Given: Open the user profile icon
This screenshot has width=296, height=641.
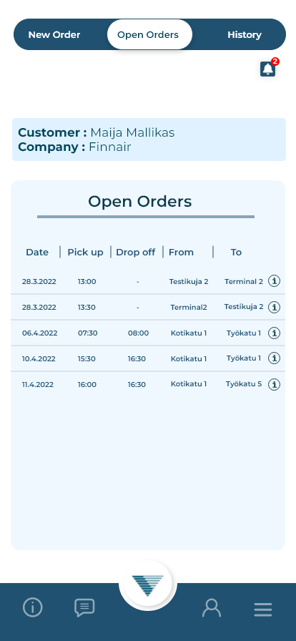Looking at the screenshot, I should [x=212, y=607].
